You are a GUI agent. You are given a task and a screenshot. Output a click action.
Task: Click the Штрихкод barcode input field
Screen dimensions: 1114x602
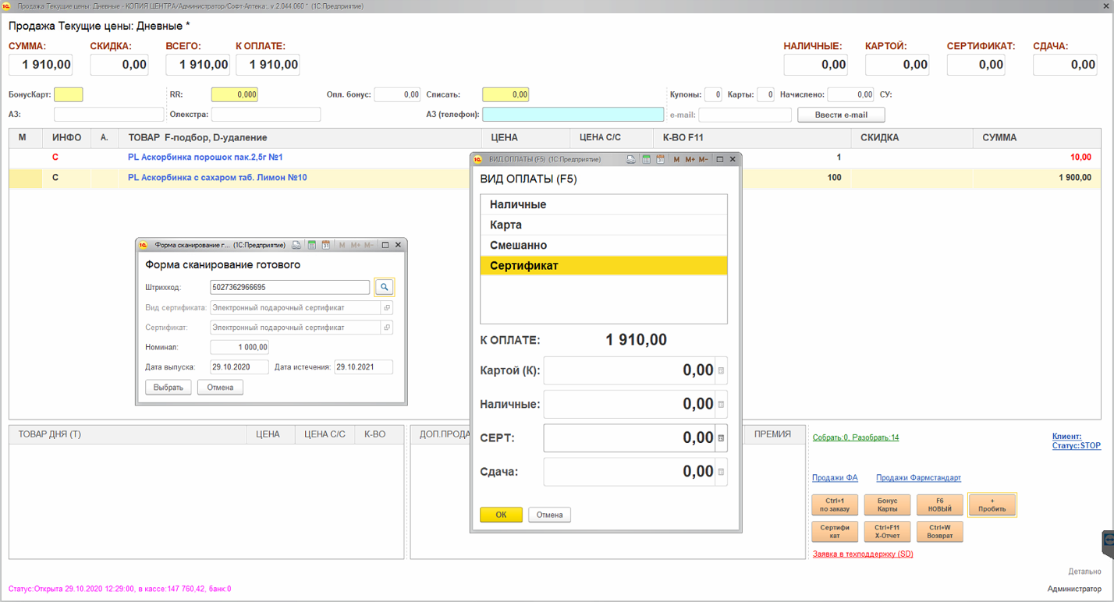289,287
